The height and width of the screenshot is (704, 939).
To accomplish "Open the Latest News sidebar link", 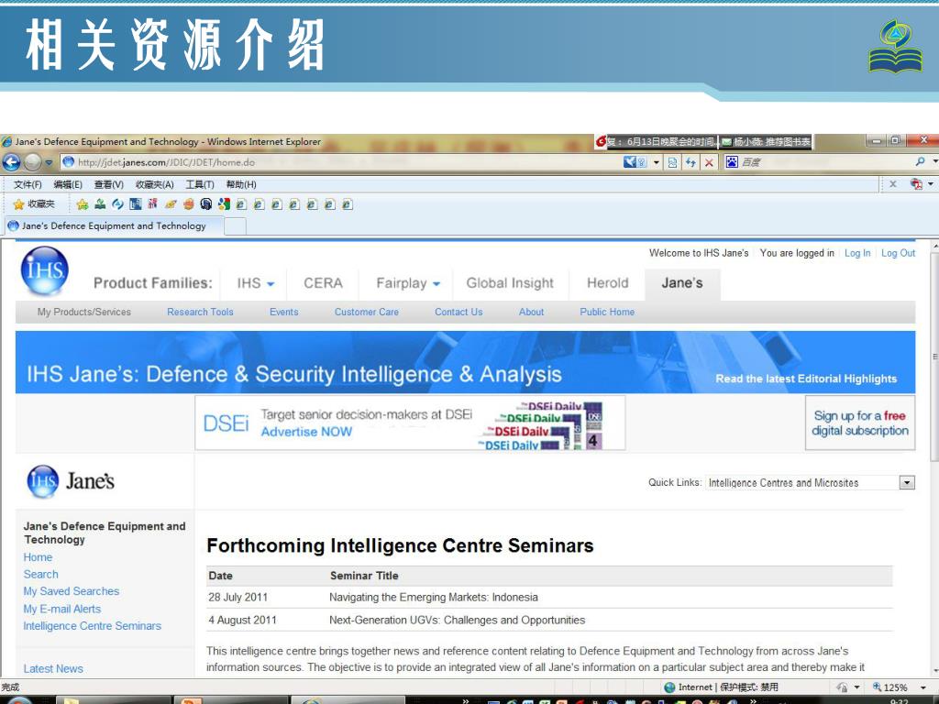I will click(x=53, y=668).
